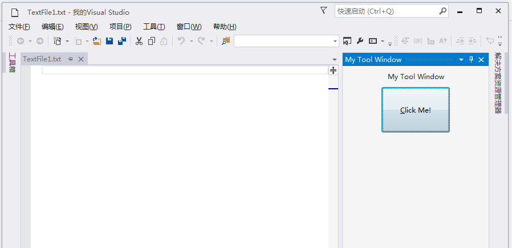The height and width of the screenshot is (248, 512).
Task: Click the Navigate Forward toolbar icon
Action: [40, 41]
